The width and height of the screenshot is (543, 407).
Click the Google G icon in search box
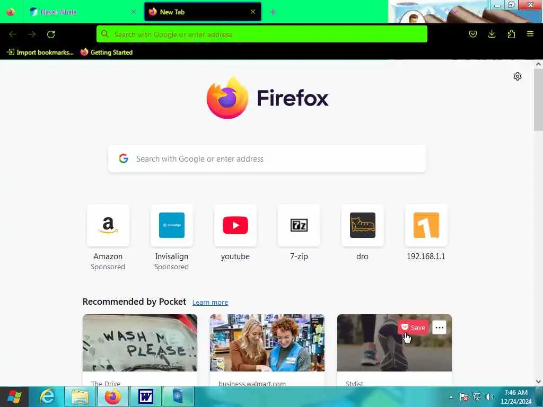point(124,158)
